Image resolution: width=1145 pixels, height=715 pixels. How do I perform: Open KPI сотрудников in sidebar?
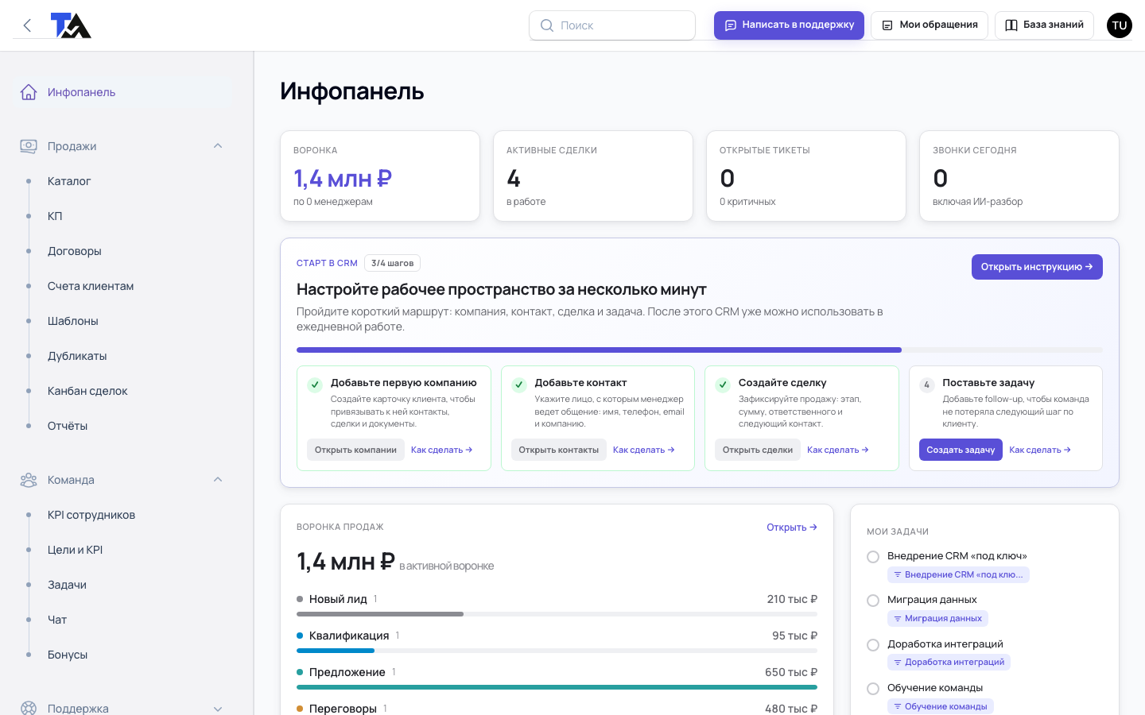coord(91,515)
